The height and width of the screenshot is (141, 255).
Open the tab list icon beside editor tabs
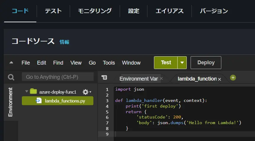(104, 77)
